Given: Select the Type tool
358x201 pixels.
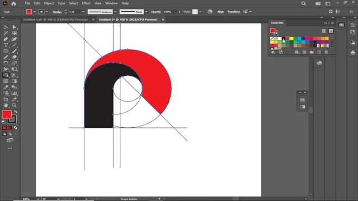Looking at the screenshot, I should [x=6, y=45].
